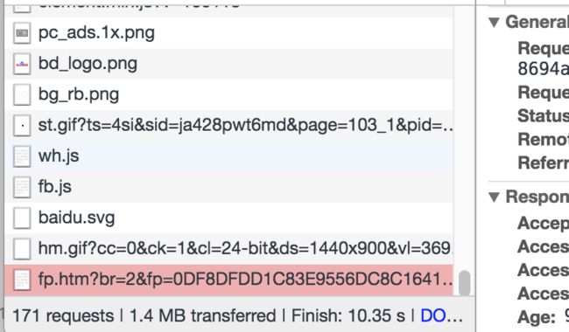
Task: Select the wh.js request row
Action: 228,156
